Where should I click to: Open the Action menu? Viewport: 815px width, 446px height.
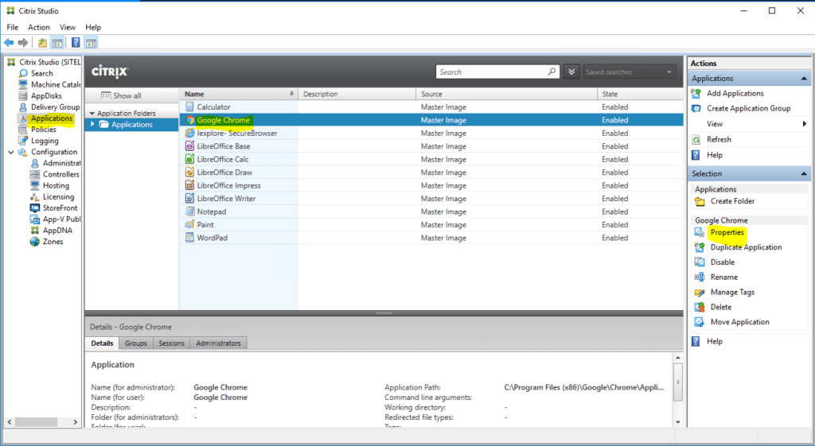click(x=39, y=27)
